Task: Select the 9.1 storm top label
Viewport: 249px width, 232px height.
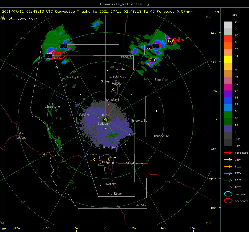Action: [49, 56]
